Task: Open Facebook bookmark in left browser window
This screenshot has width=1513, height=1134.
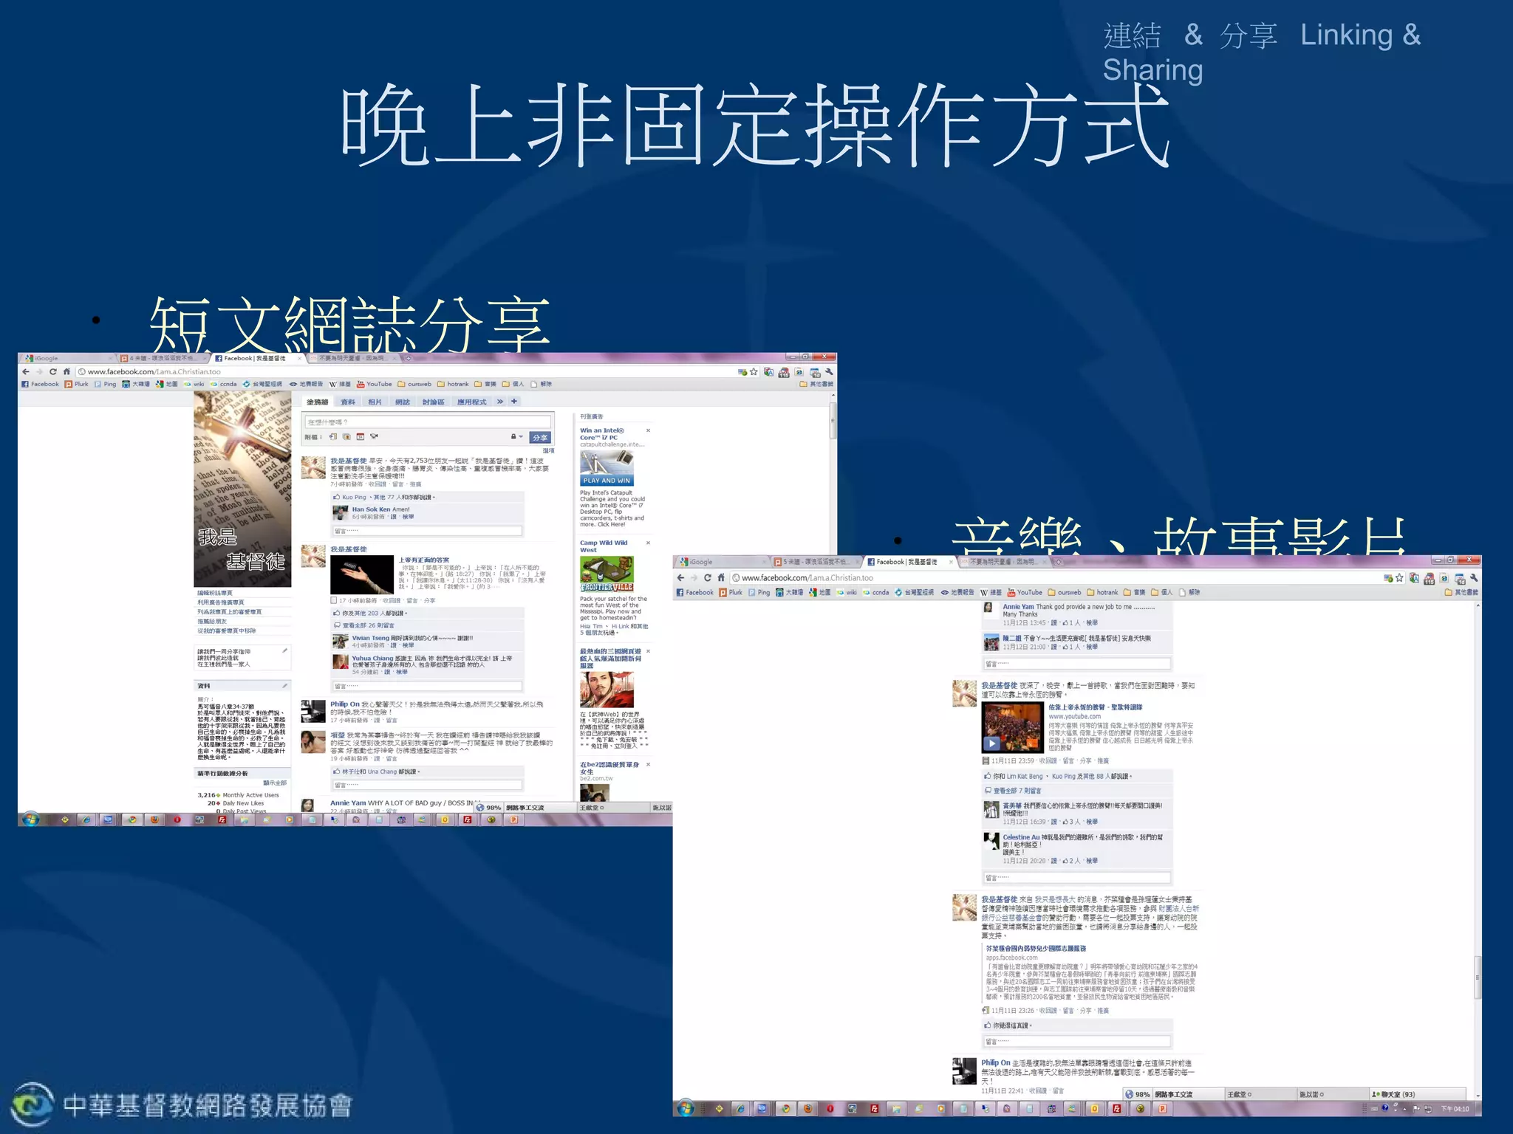Action: [x=40, y=384]
